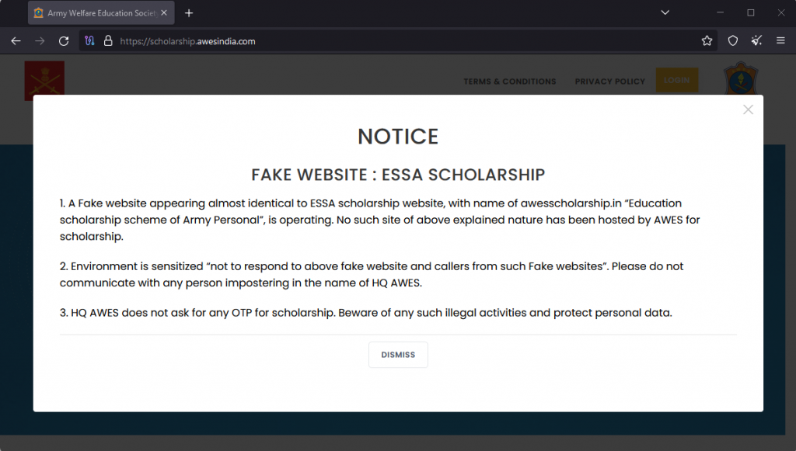Screen dimensions: 796x451
Task: Reload the current page
Action: [64, 41]
